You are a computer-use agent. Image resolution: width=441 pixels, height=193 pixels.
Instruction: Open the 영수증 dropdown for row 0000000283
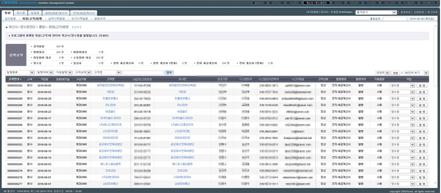click(402, 145)
